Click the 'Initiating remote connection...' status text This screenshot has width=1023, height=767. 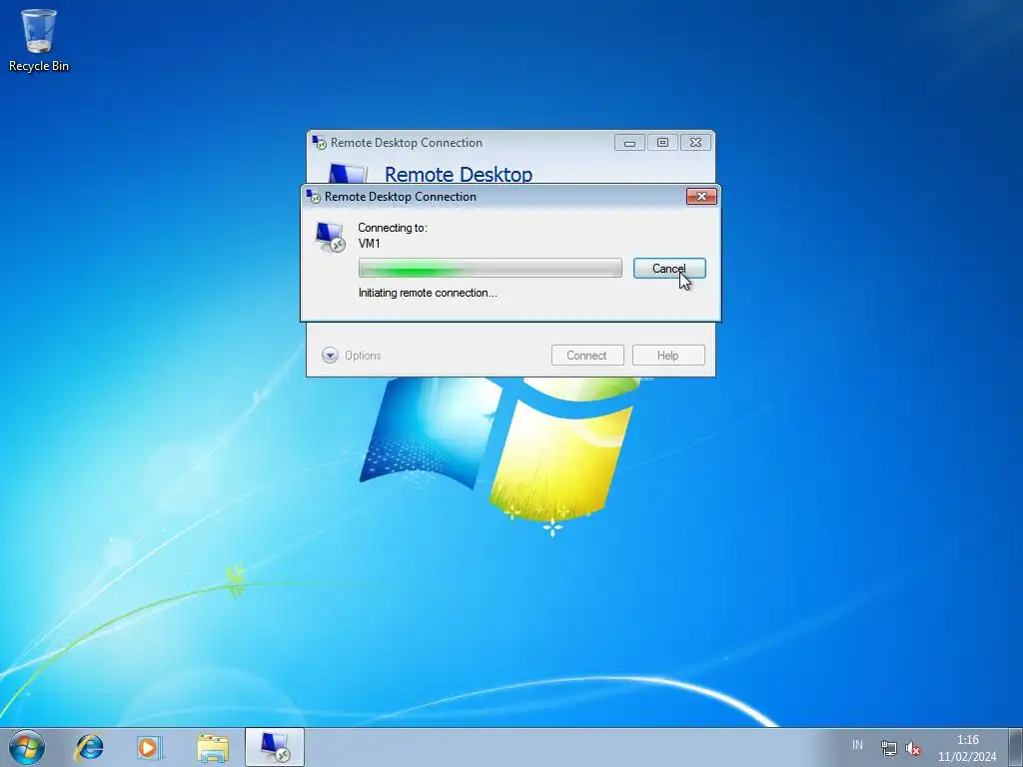click(428, 293)
